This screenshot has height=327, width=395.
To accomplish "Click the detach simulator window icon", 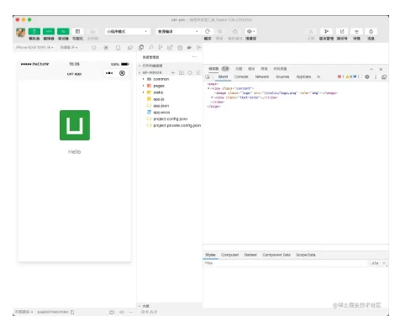I will point(130,48).
